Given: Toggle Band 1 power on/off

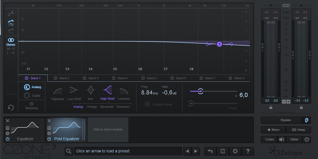Looking at the screenshot, I should tap(27, 78).
